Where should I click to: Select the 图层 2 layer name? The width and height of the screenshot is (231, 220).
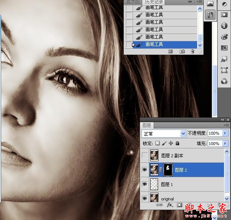pos(181,170)
